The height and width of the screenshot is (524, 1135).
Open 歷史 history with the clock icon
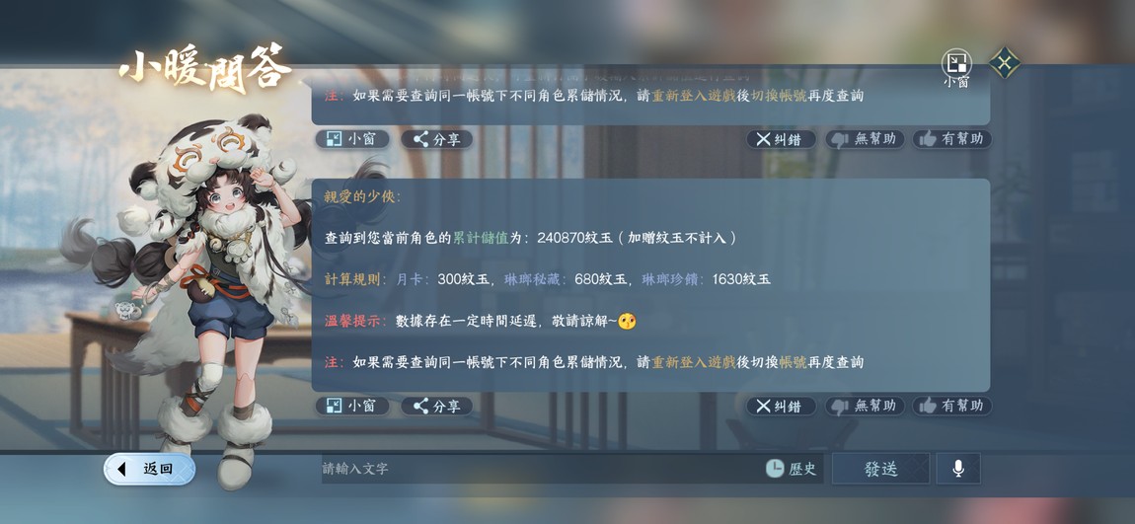pyautogui.click(x=792, y=469)
